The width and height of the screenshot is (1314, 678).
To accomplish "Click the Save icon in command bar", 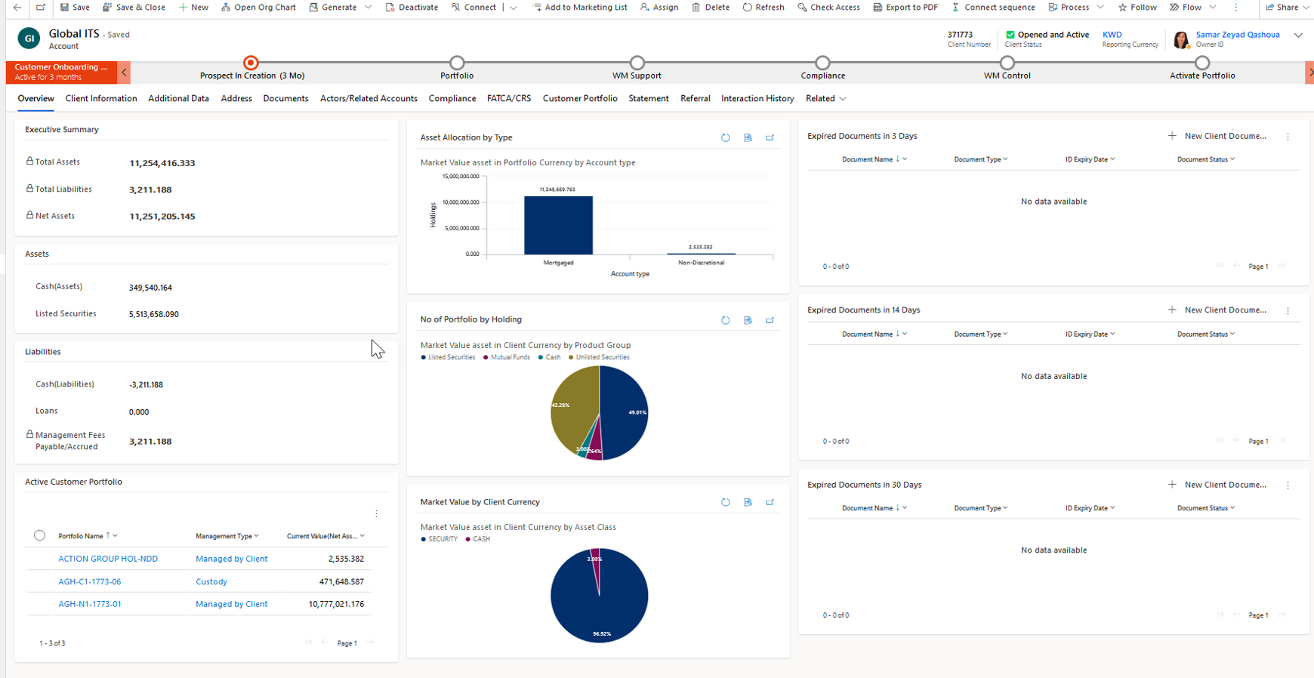I will [65, 8].
